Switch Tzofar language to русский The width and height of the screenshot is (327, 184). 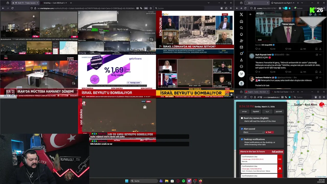click(x=279, y=111)
